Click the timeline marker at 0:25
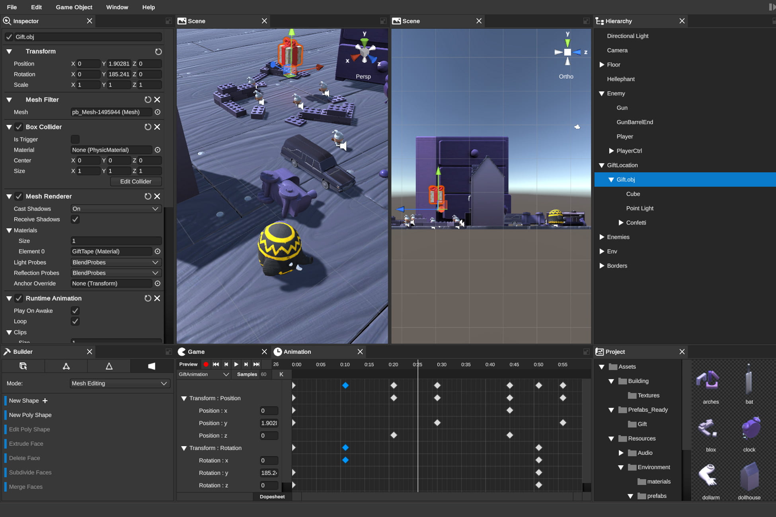The height and width of the screenshot is (517, 776). (x=417, y=364)
